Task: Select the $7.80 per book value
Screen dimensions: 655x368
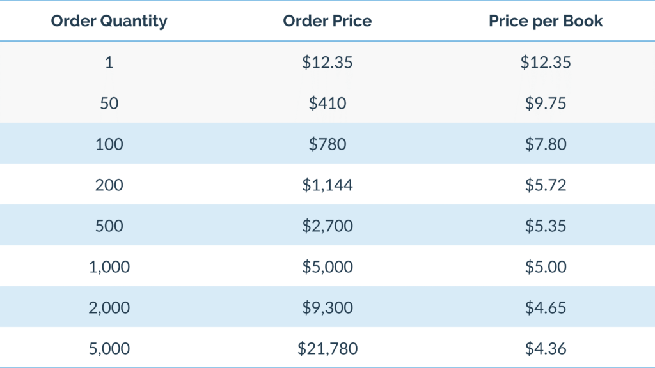Action: coord(546,144)
